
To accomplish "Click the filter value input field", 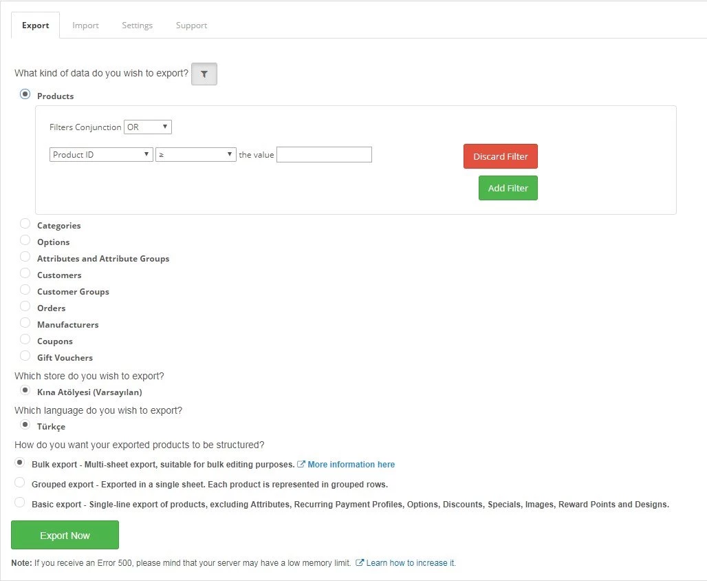I will (324, 154).
